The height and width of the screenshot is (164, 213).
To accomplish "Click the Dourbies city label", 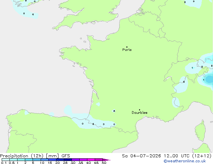I will [x=139, y=112].
